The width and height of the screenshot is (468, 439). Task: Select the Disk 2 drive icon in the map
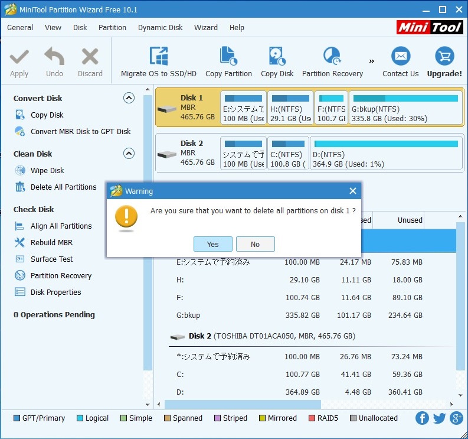[x=166, y=154]
